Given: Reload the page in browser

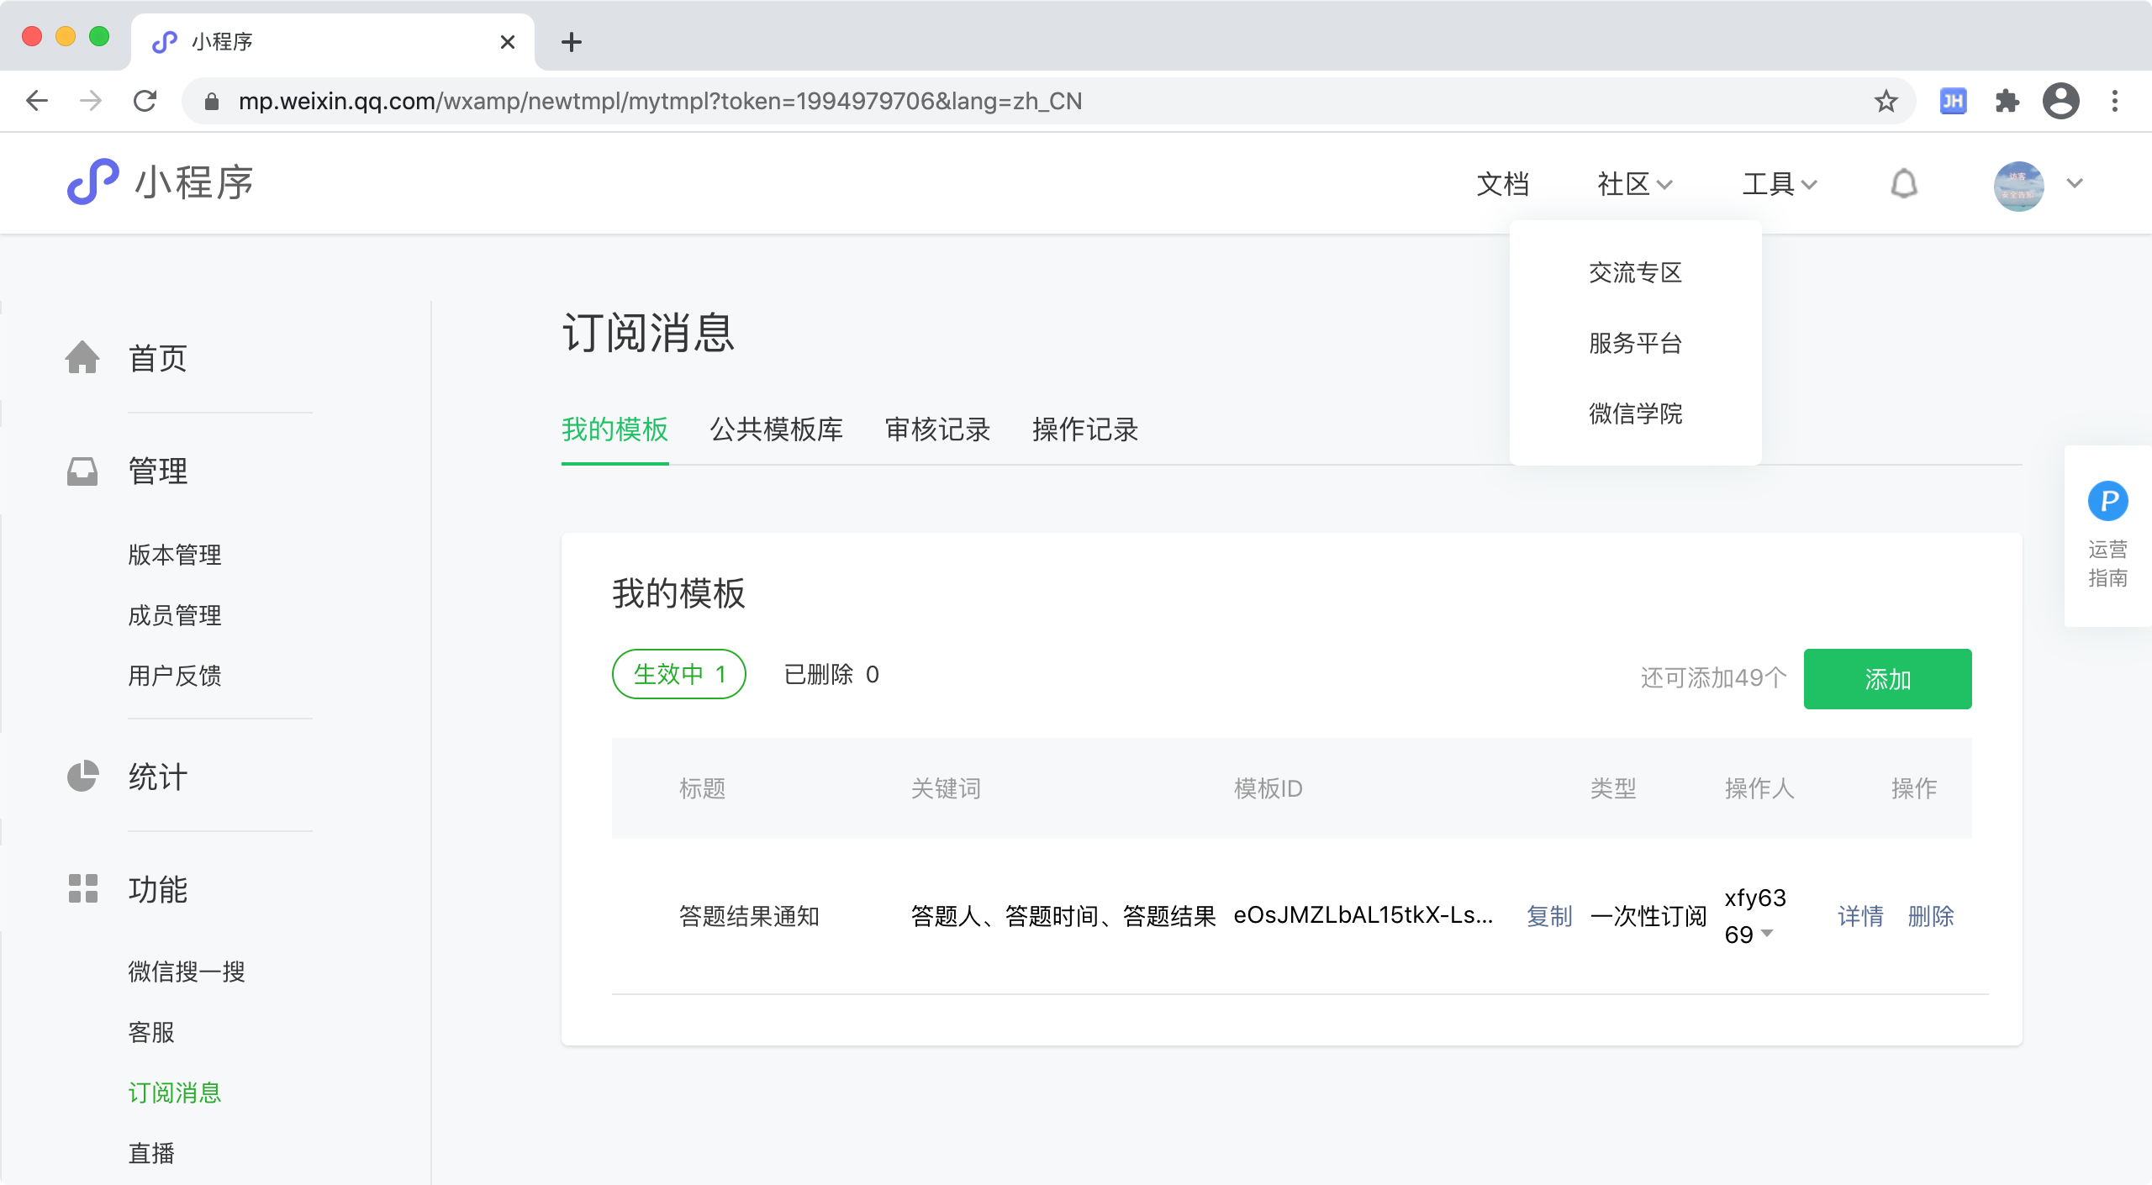Looking at the screenshot, I should 145,102.
